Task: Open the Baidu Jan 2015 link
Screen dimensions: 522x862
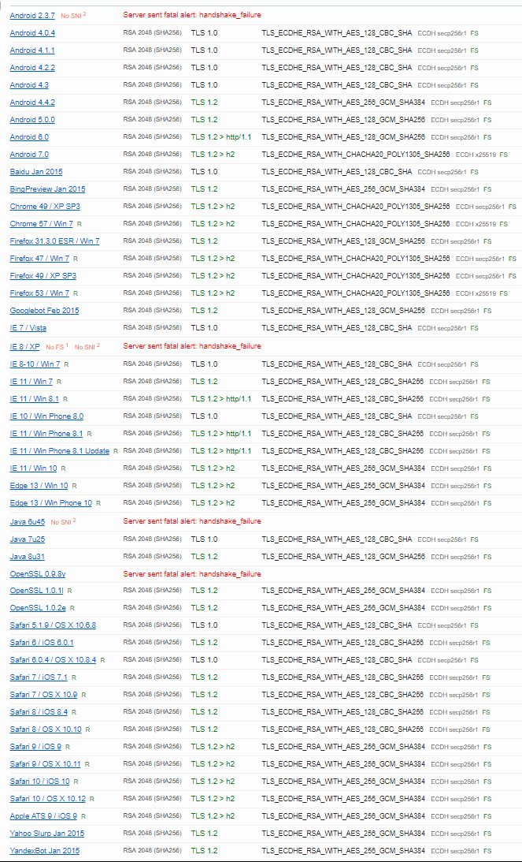Action: 36,171
